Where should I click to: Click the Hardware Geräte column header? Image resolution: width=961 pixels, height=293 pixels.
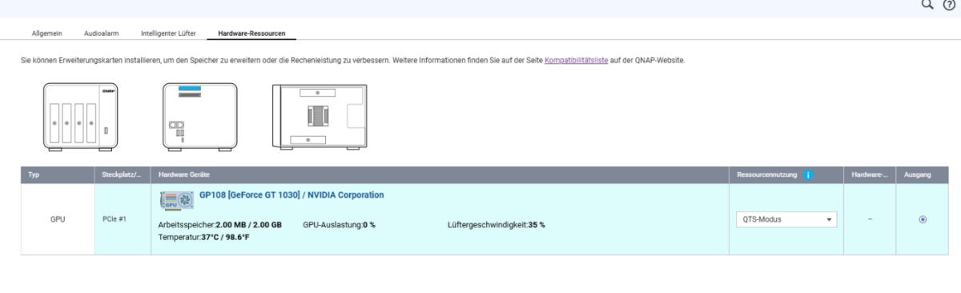coord(439,175)
